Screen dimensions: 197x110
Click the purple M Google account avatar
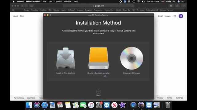181,16
